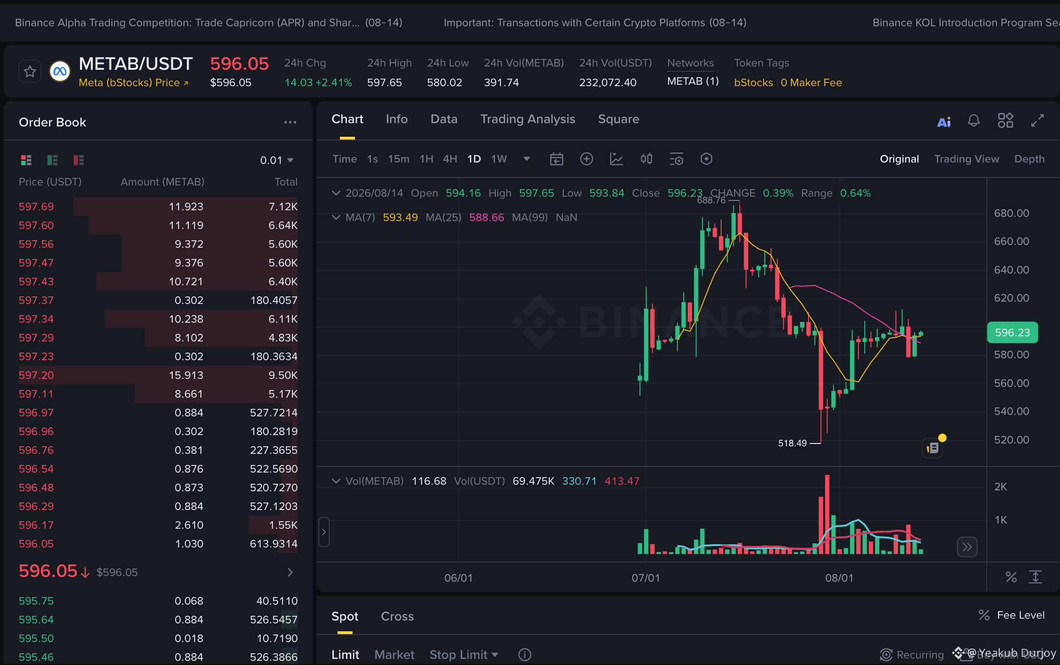Open the Trading Analysis tab
1060x665 pixels.
pyautogui.click(x=528, y=119)
